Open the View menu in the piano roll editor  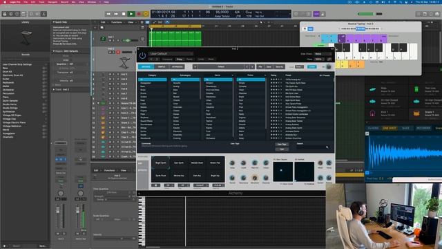[x=124, y=171]
